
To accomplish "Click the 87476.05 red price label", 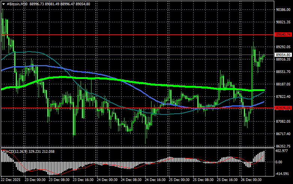I will [283, 108].
